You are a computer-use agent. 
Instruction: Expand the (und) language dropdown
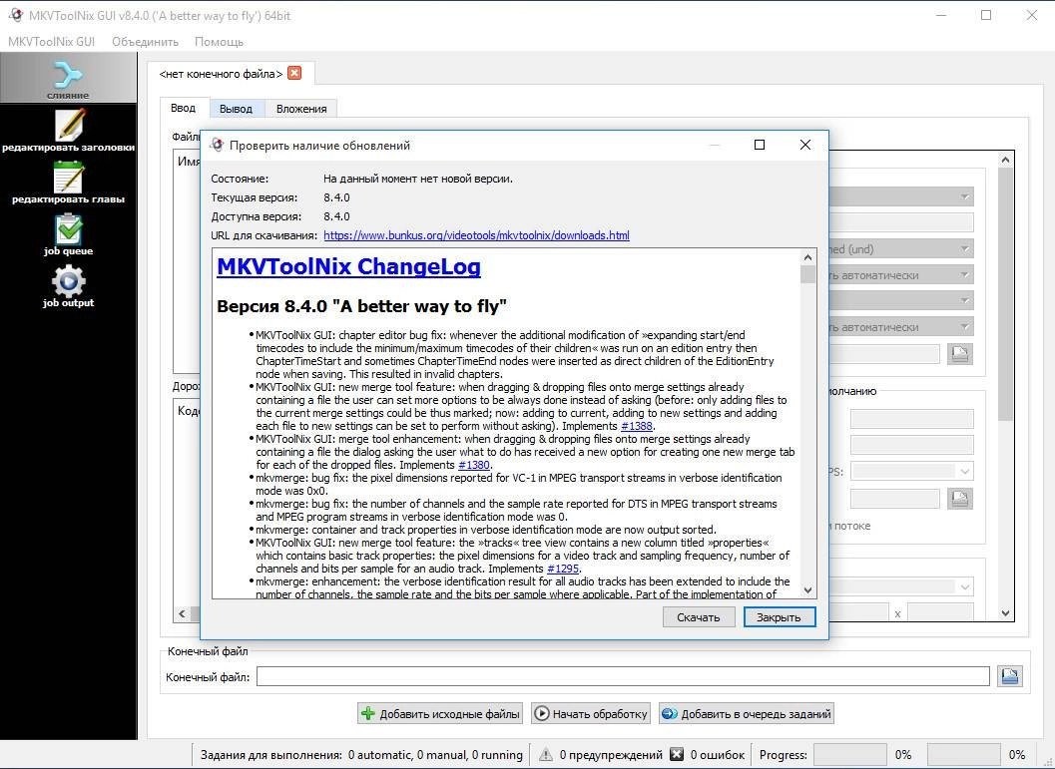pyautogui.click(x=965, y=249)
